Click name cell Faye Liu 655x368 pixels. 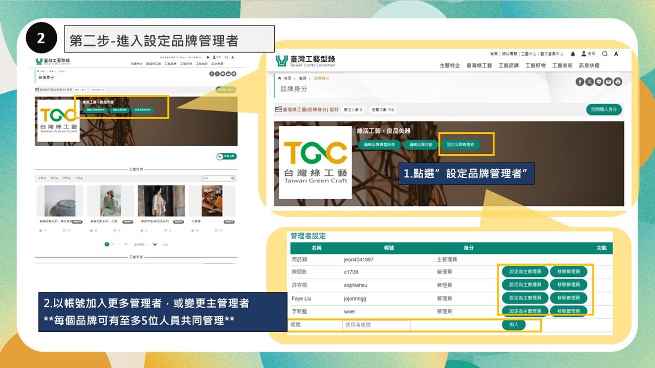click(301, 298)
